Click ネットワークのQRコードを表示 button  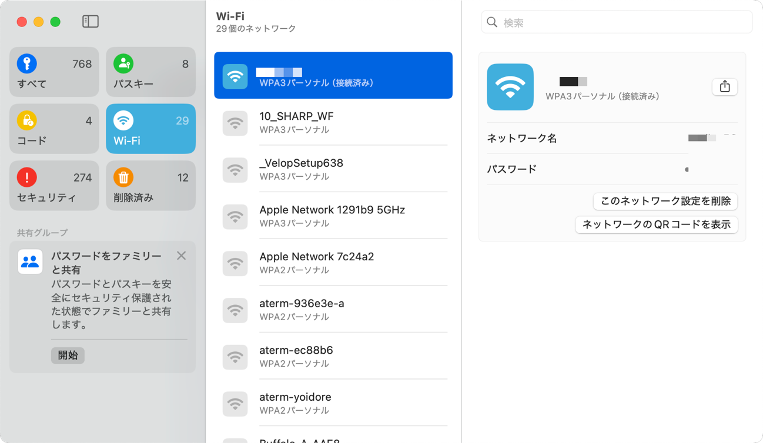(x=656, y=224)
